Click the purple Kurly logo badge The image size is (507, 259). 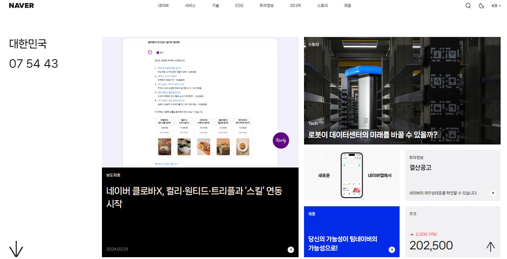[x=281, y=140]
